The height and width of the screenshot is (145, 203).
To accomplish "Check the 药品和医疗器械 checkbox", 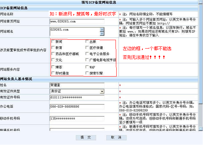I will (53, 54).
